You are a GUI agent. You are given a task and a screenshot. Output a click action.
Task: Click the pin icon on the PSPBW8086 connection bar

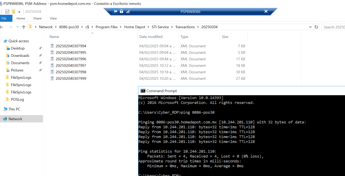(115, 11)
